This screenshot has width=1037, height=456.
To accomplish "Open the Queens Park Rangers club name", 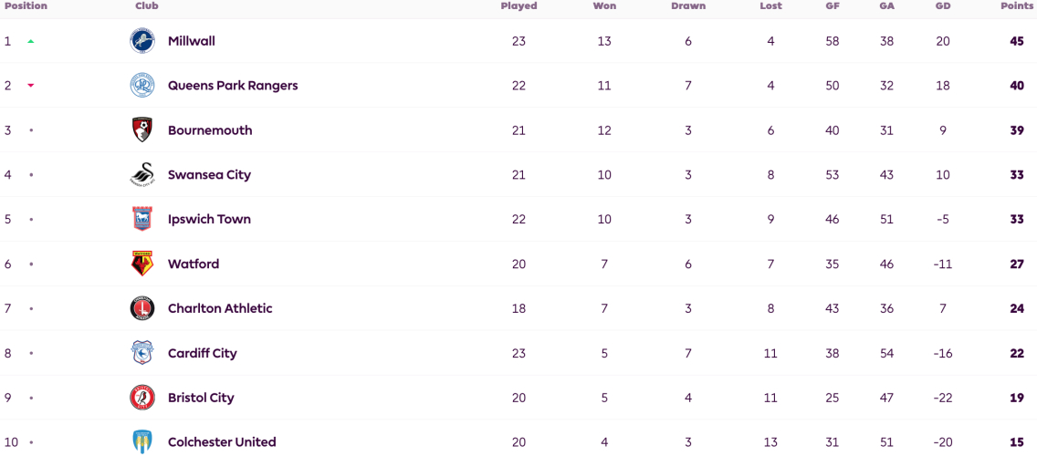I will [x=233, y=86].
